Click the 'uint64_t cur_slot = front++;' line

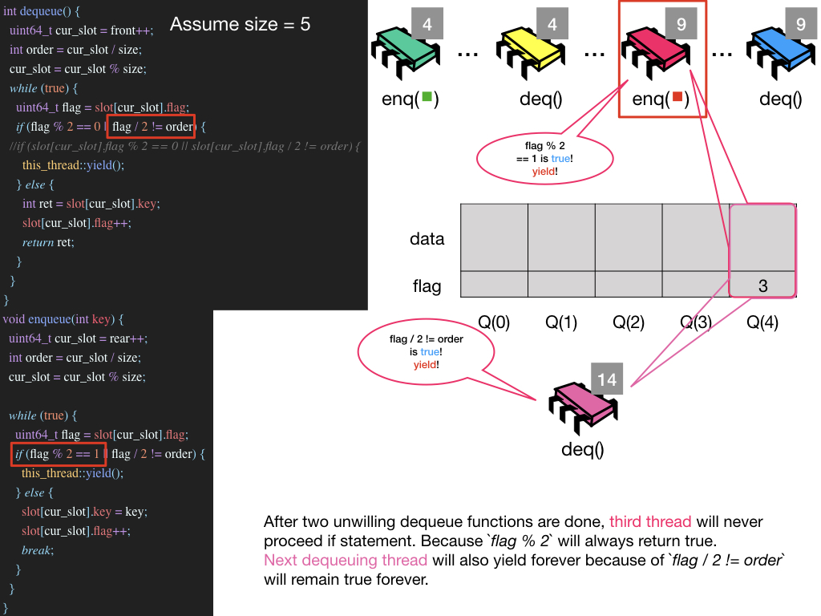(81, 30)
